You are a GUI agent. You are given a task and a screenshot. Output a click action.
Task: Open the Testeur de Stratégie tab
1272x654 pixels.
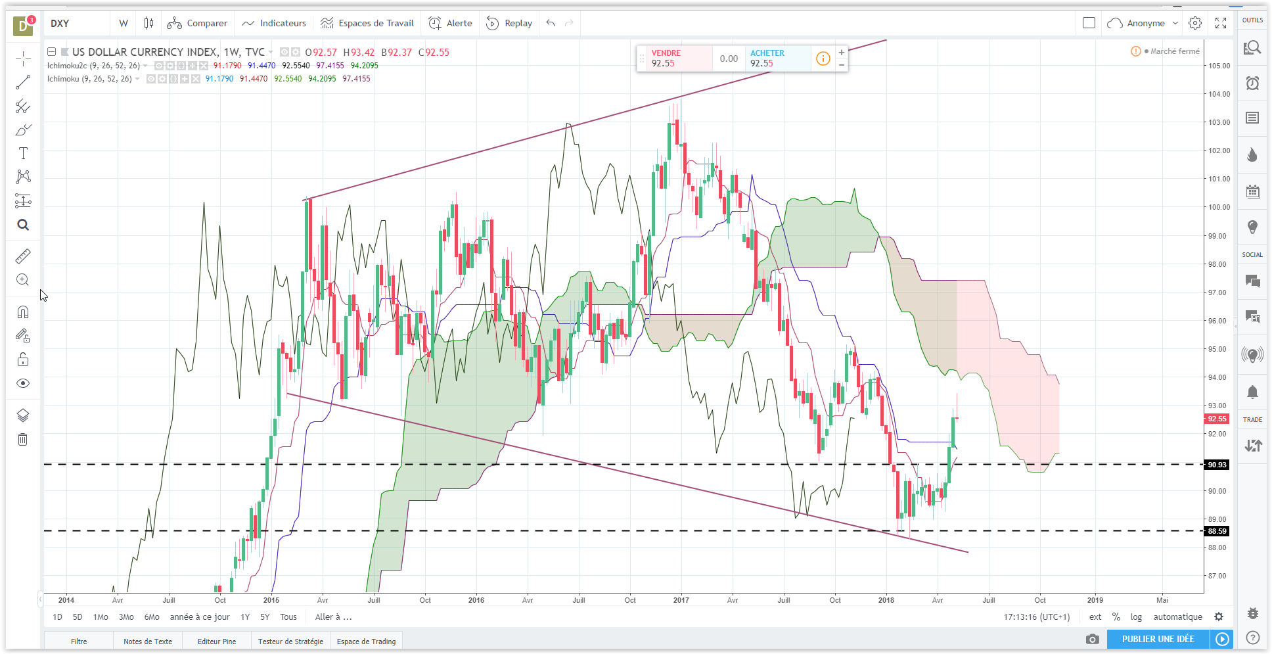pos(290,642)
